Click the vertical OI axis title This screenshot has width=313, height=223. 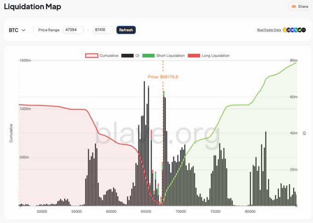[305, 133]
